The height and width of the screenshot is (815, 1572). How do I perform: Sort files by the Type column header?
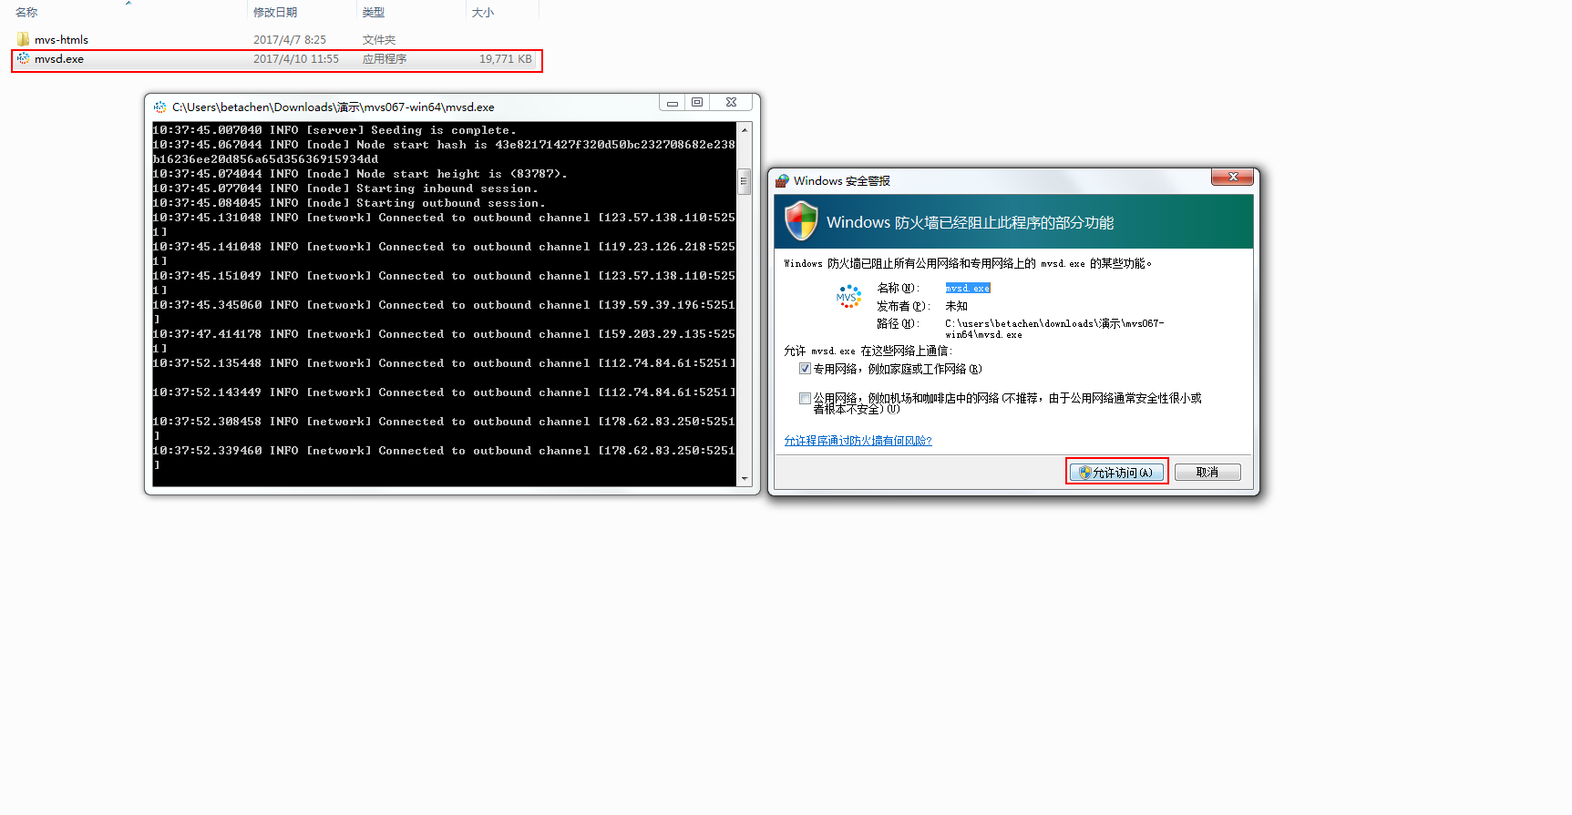click(x=374, y=12)
